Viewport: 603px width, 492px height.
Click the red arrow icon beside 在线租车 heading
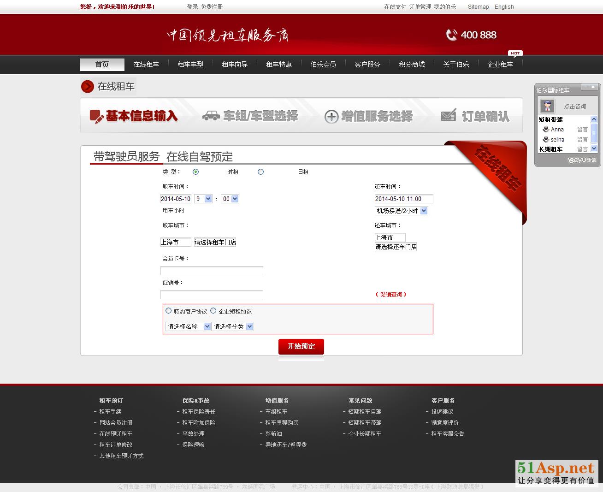(x=88, y=87)
